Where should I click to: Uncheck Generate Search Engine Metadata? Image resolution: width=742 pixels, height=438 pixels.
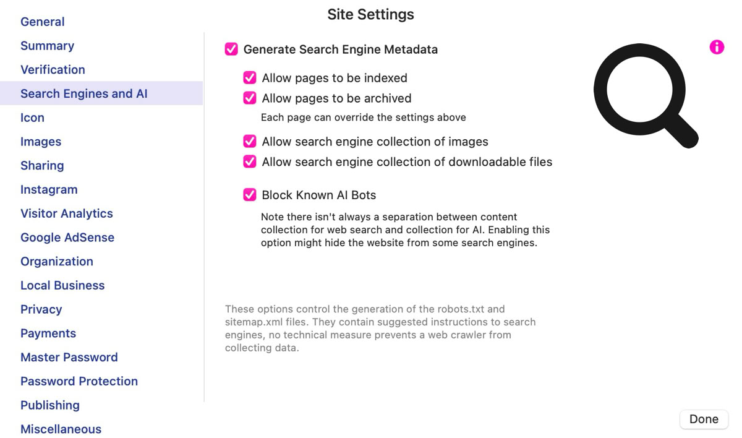tap(231, 49)
